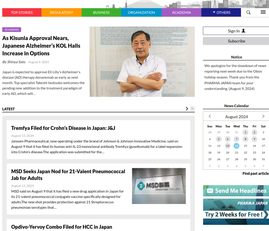Open the Organization section tab
Viewport: 269px width, 231px height.
tap(141, 12)
